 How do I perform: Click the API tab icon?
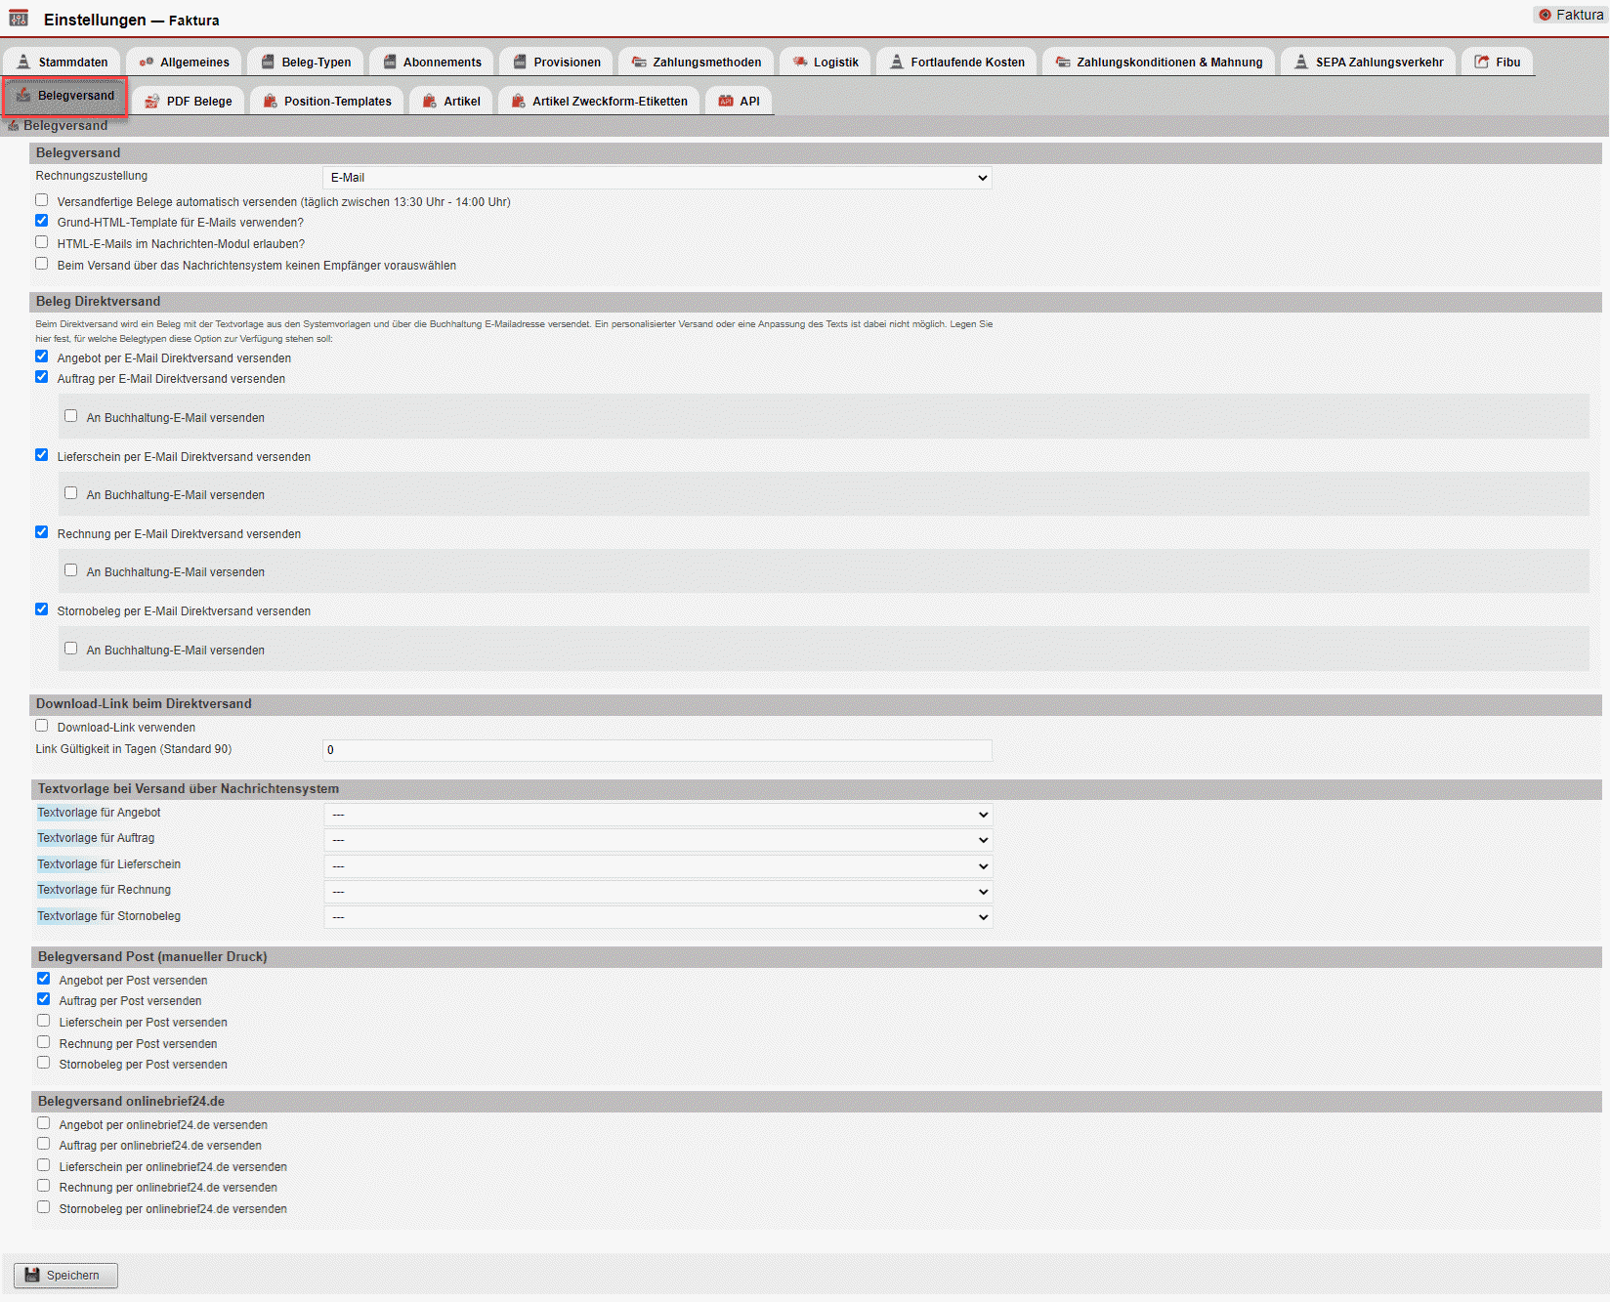(726, 102)
